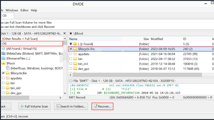Click the appdata folder icon in file list
This screenshot has width=214, height=120.
(x=75, y=54)
